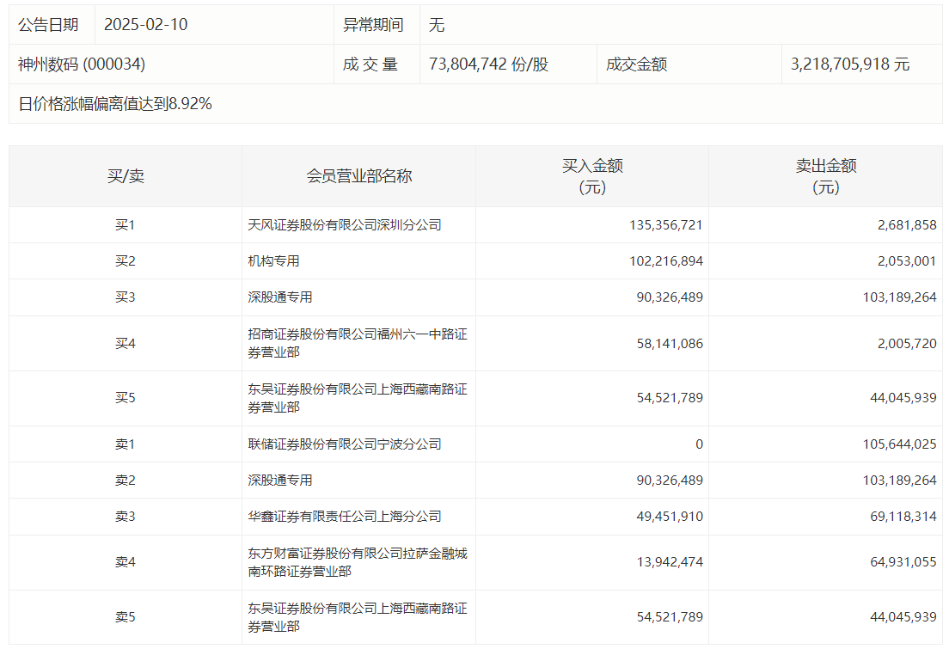Click 深股通专用 in the 买3 row
The width and height of the screenshot is (949, 649).
279,297
